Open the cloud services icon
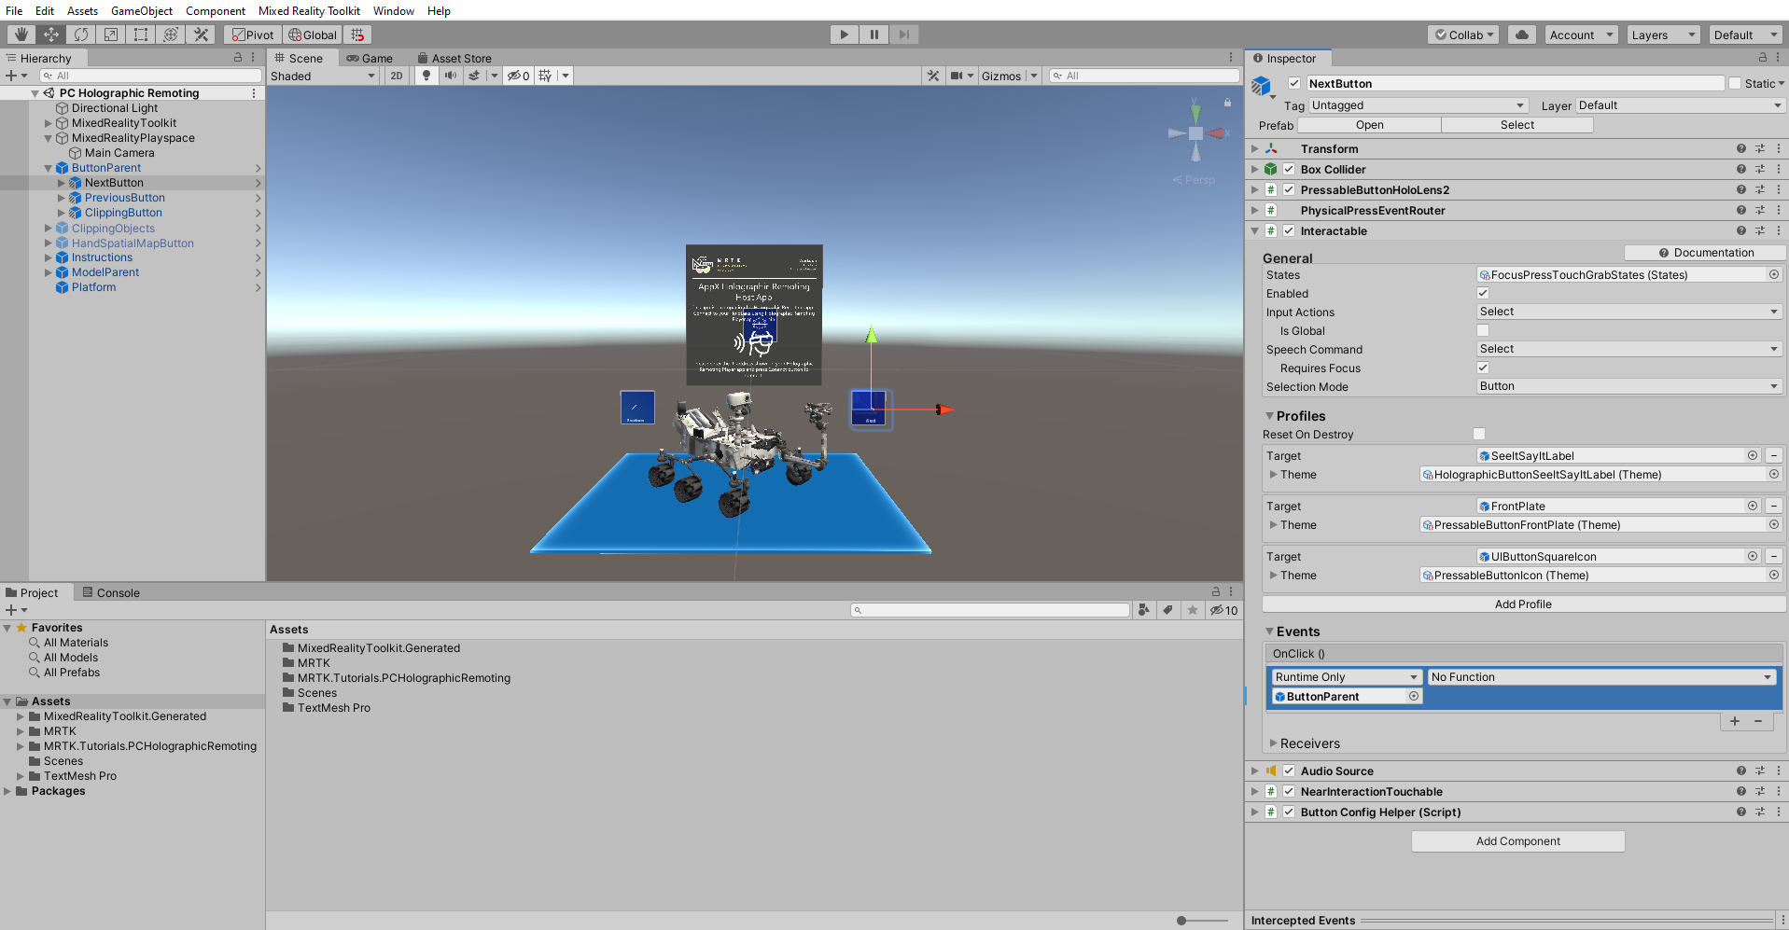The height and width of the screenshot is (930, 1789). pyautogui.click(x=1522, y=35)
